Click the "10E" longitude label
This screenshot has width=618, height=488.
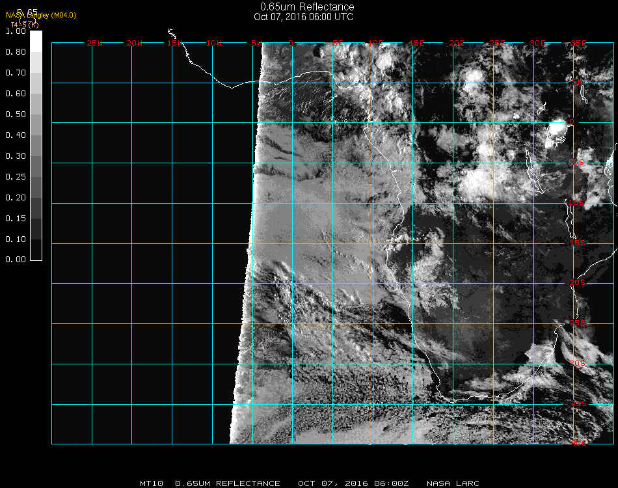pos(376,43)
